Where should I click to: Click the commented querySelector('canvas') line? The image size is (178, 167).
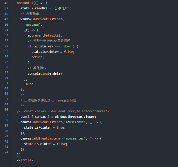pos(64,111)
